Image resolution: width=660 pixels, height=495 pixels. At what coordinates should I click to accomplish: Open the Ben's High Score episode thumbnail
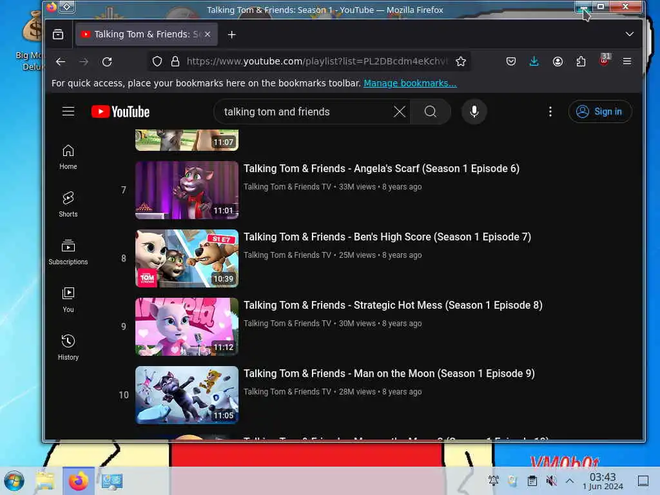coord(187,258)
